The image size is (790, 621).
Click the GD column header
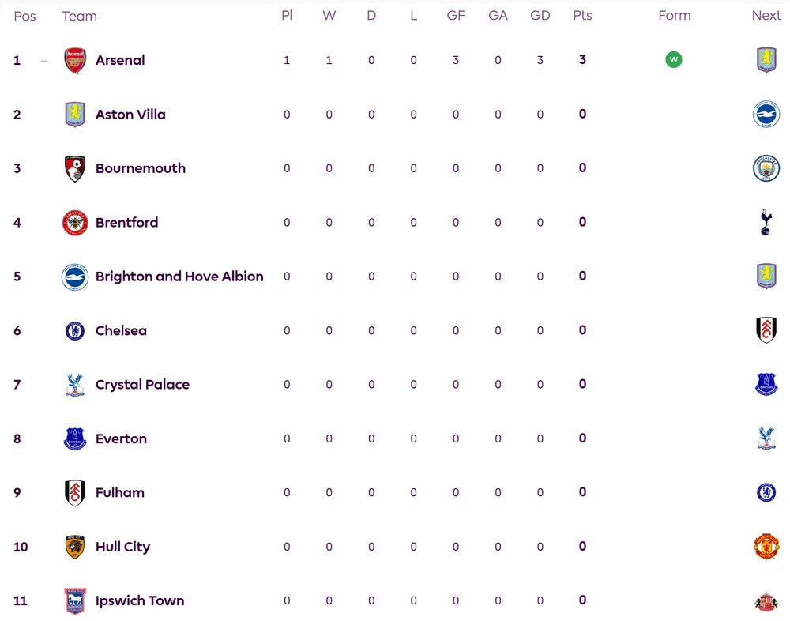coord(540,16)
